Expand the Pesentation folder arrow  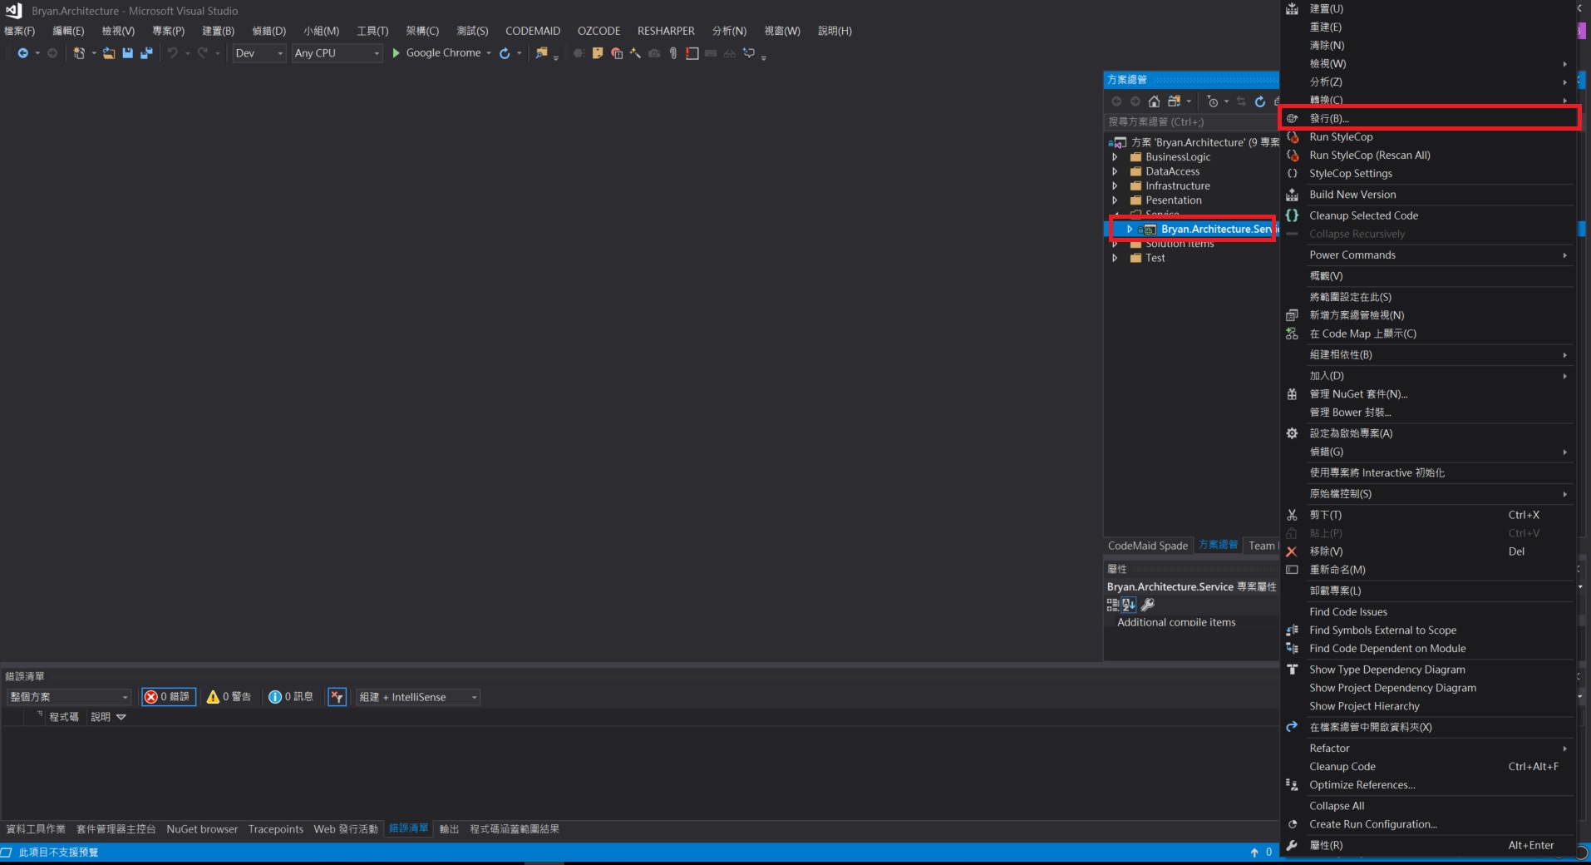pyautogui.click(x=1116, y=200)
